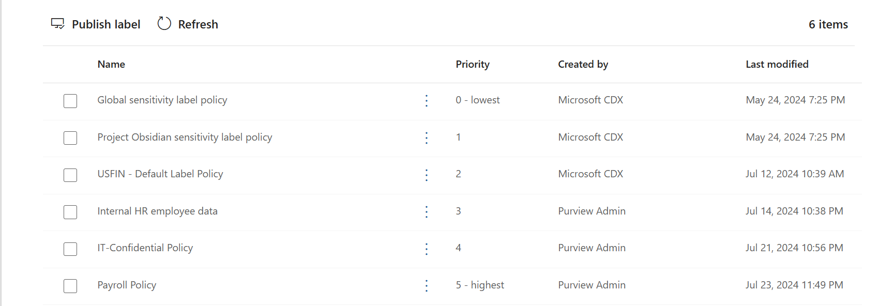This screenshot has height=306, width=894.
Task: Check the Internal HR employee data checkbox
Action: click(x=70, y=212)
